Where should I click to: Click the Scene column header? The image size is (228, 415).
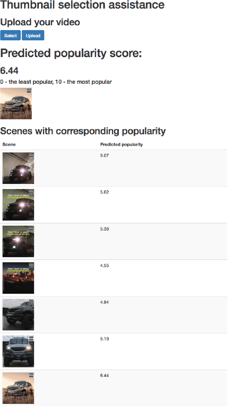9,144
